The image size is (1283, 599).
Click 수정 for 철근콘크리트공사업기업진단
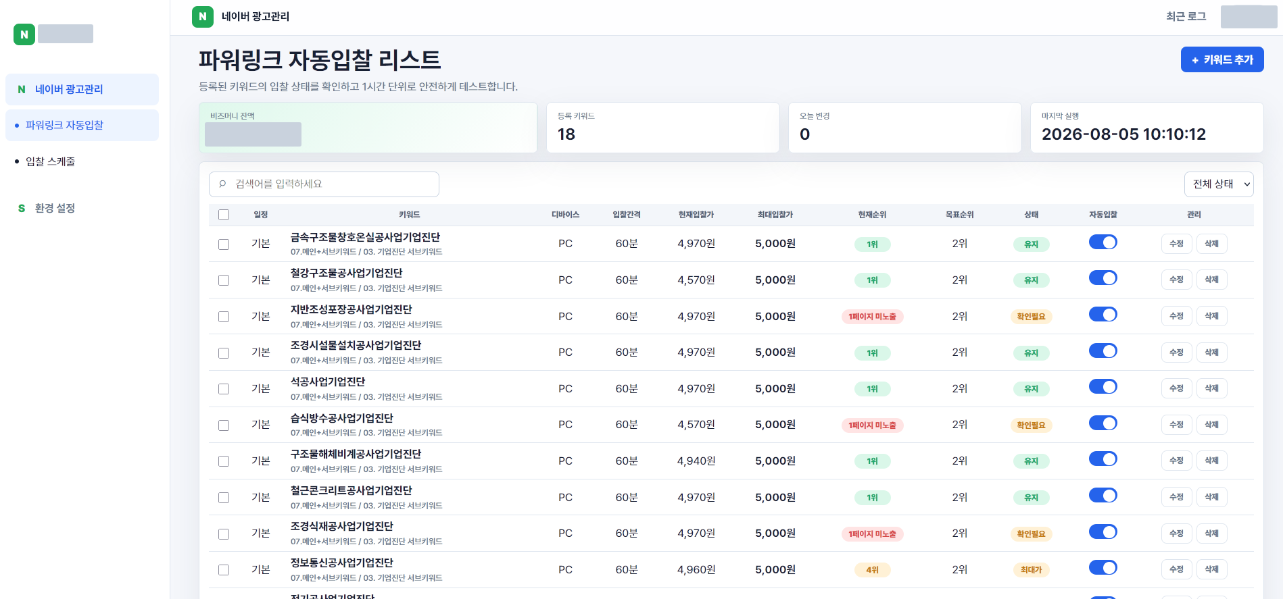[x=1176, y=497]
